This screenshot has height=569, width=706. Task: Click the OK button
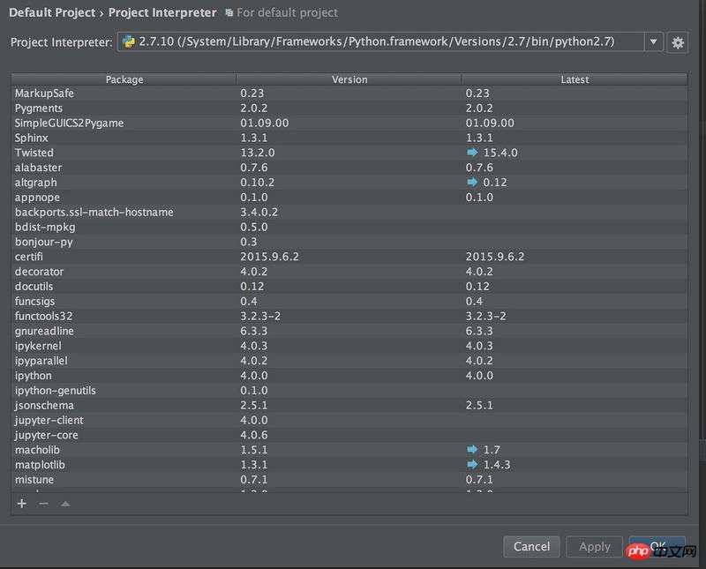657,546
